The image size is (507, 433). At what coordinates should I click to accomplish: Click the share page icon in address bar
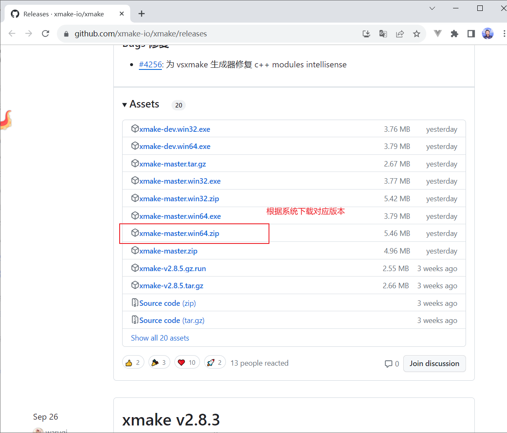pos(399,34)
